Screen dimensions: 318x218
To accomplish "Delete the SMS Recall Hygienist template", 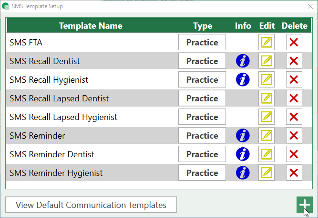I will (294, 79).
